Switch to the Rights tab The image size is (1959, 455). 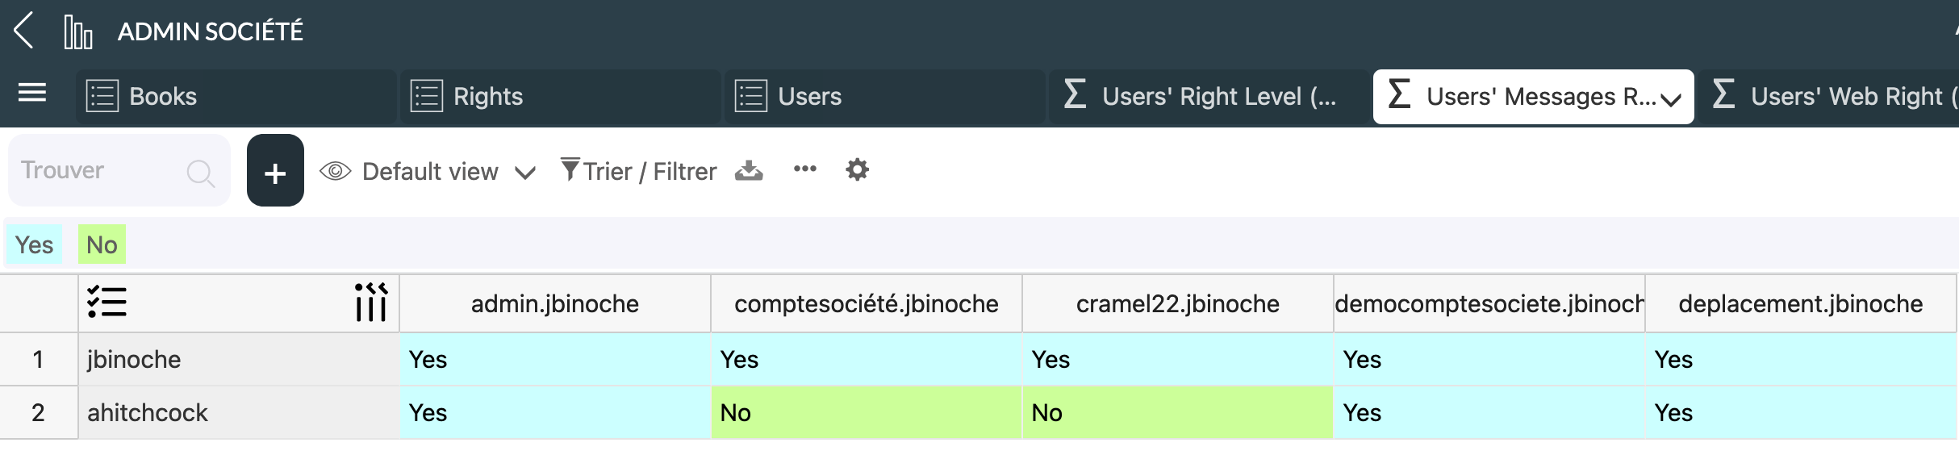tap(561, 97)
